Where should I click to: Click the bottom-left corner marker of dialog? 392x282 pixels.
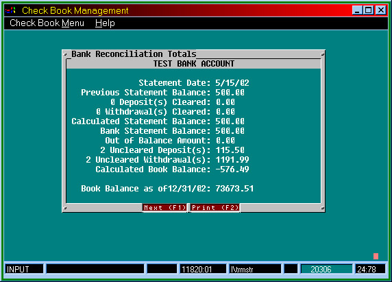coord(65,208)
